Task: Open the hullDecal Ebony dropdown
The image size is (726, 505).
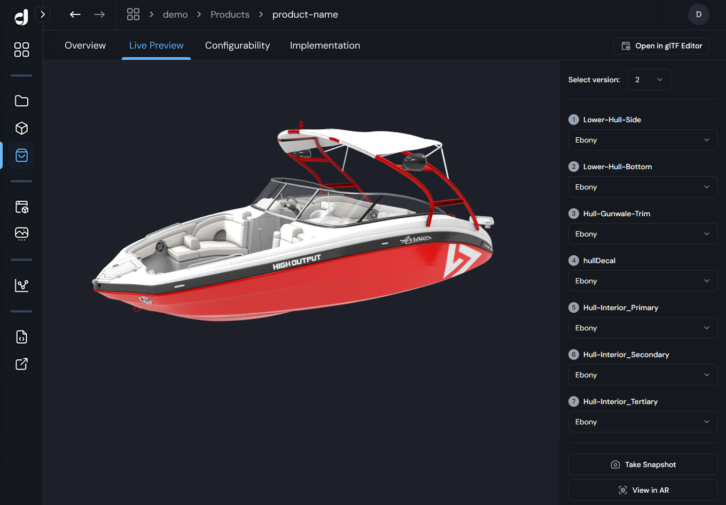Action: [x=643, y=281]
